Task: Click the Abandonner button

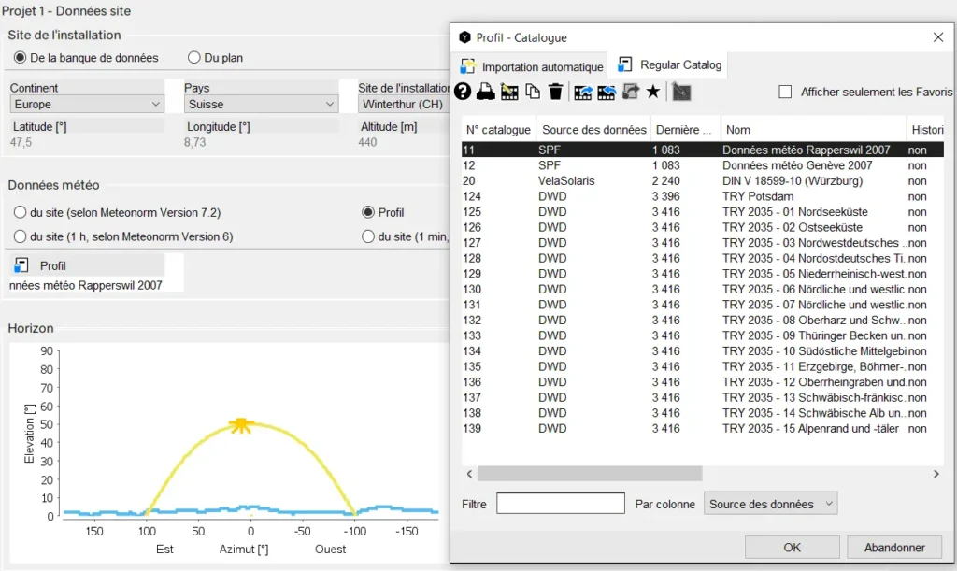Action: (x=894, y=548)
